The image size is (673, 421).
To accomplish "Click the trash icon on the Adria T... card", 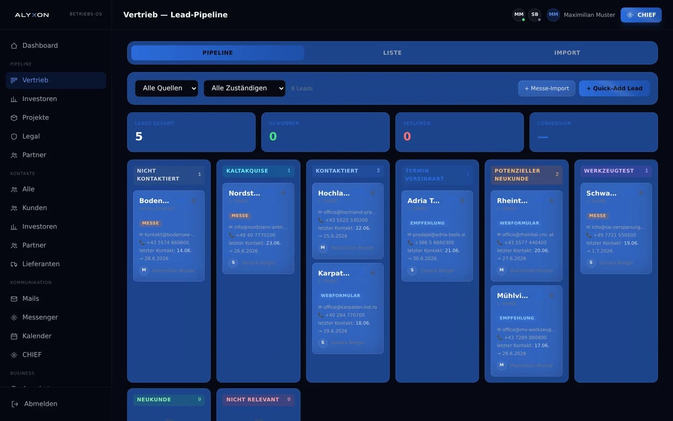I will coord(462,201).
